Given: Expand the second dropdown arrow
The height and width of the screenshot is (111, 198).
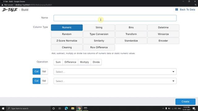Looking at the screenshot, I should [x=173, y=81].
